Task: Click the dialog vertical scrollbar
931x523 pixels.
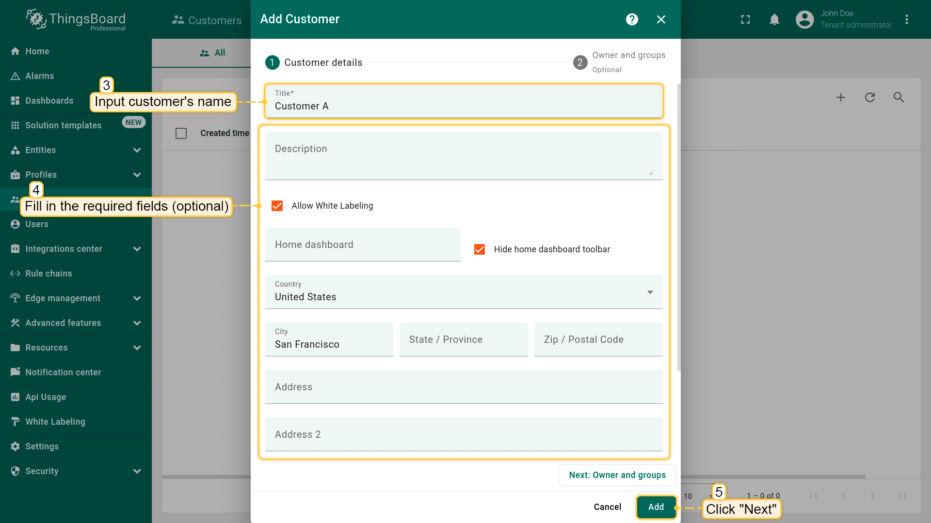Action: click(678, 228)
